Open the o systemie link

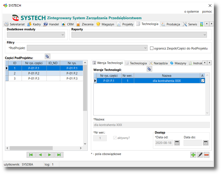191,12
